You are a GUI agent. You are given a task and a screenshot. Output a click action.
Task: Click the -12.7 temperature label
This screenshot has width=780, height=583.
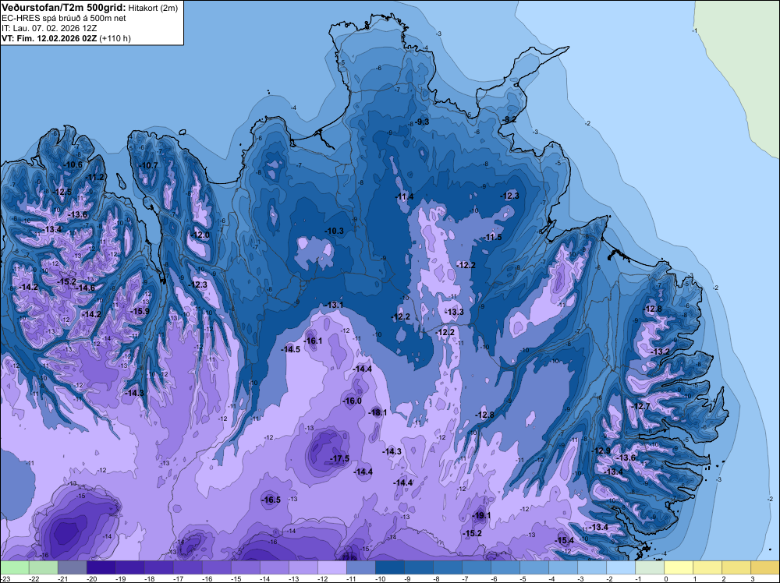[640, 406]
